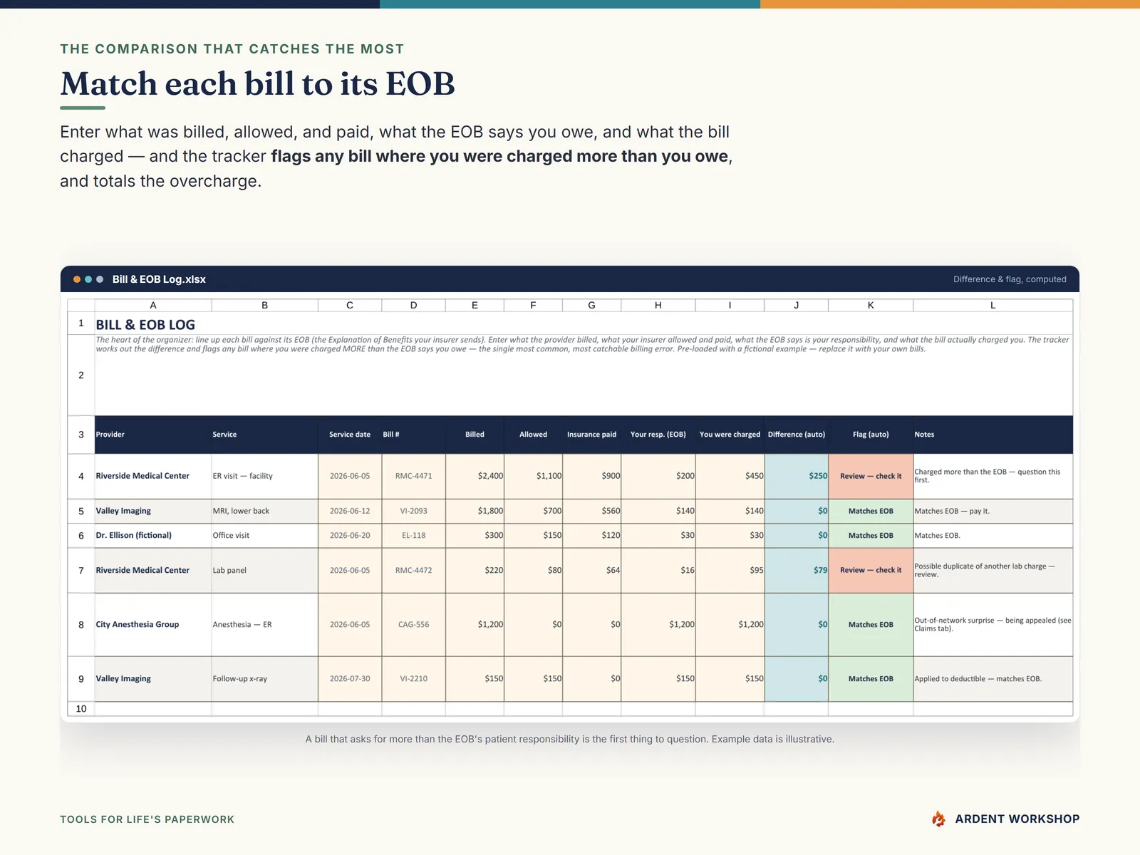Click the Review — check it flag for Lab panel

[871, 570]
